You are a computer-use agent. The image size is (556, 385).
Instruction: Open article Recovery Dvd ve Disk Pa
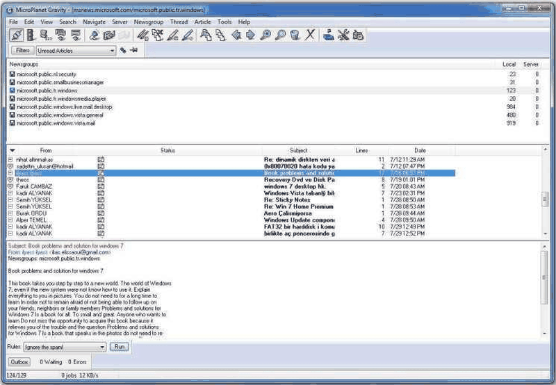300,180
